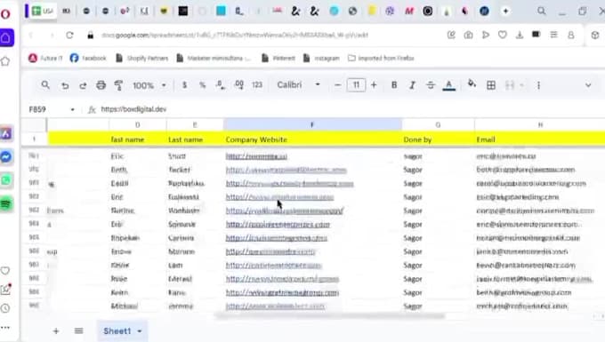Add a new sheet with plus button
605x342 pixels.
[56, 330]
